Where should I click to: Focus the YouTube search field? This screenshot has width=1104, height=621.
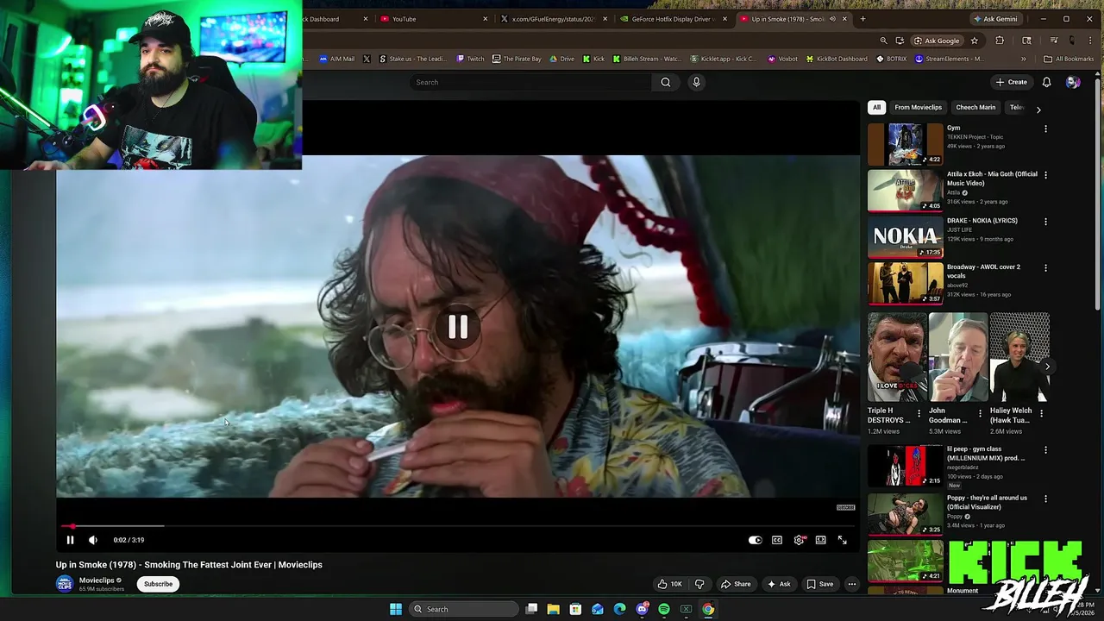point(530,82)
